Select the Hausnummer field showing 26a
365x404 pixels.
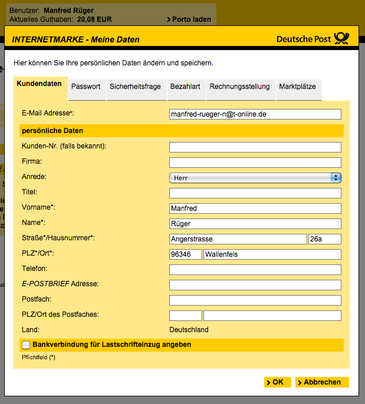324,239
